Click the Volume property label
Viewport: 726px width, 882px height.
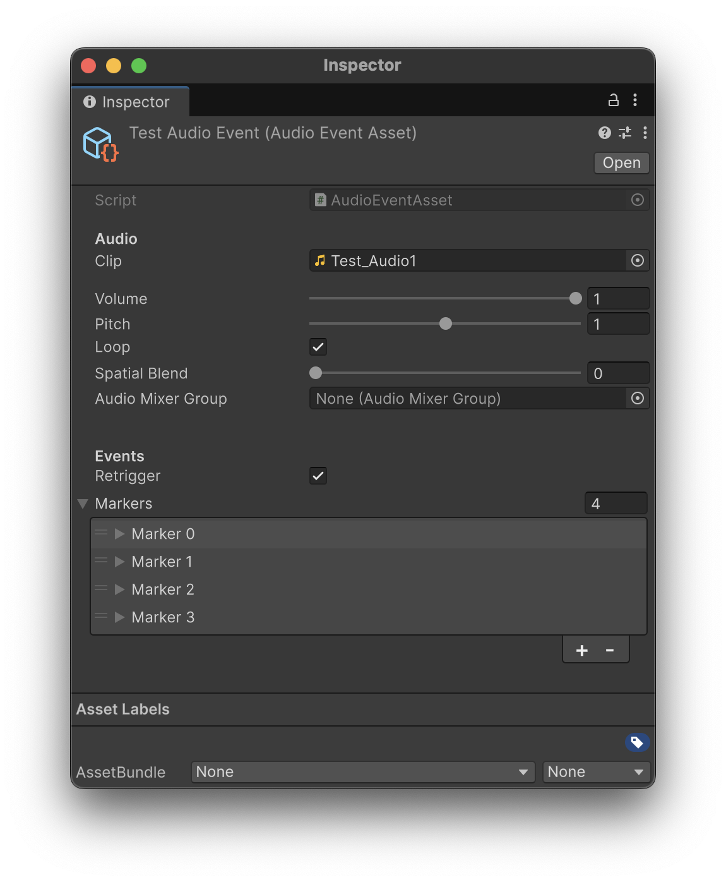point(121,299)
